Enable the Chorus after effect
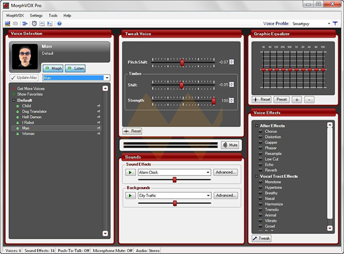This screenshot has height=254, width=344. [x=260, y=131]
